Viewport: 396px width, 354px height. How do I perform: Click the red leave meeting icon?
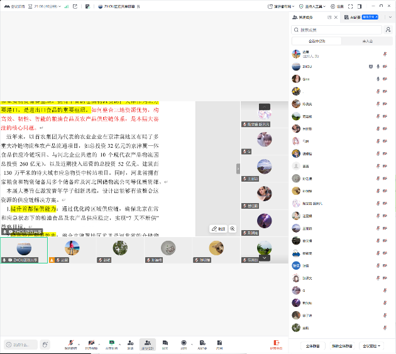[276, 343]
